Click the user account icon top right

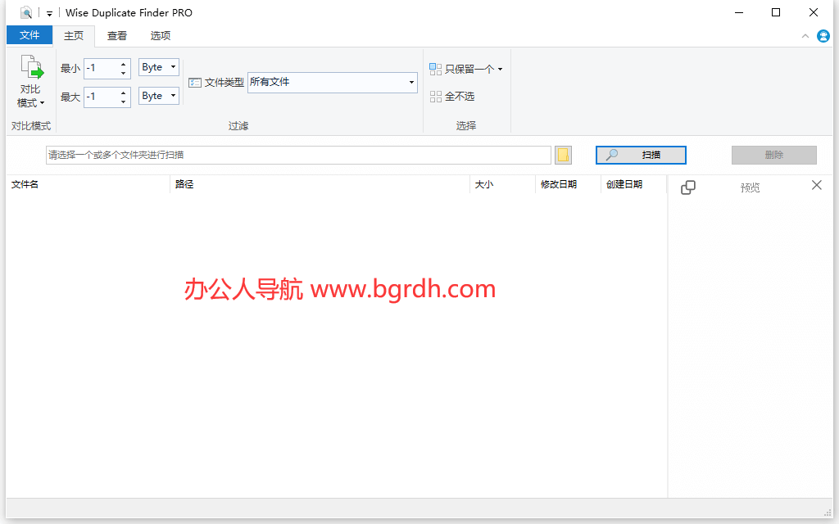(823, 36)
